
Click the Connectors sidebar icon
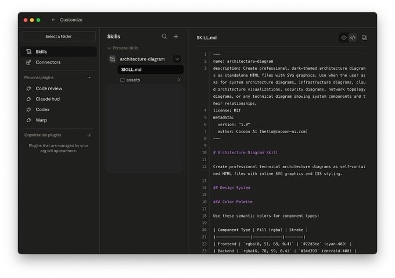click(28, 62)
